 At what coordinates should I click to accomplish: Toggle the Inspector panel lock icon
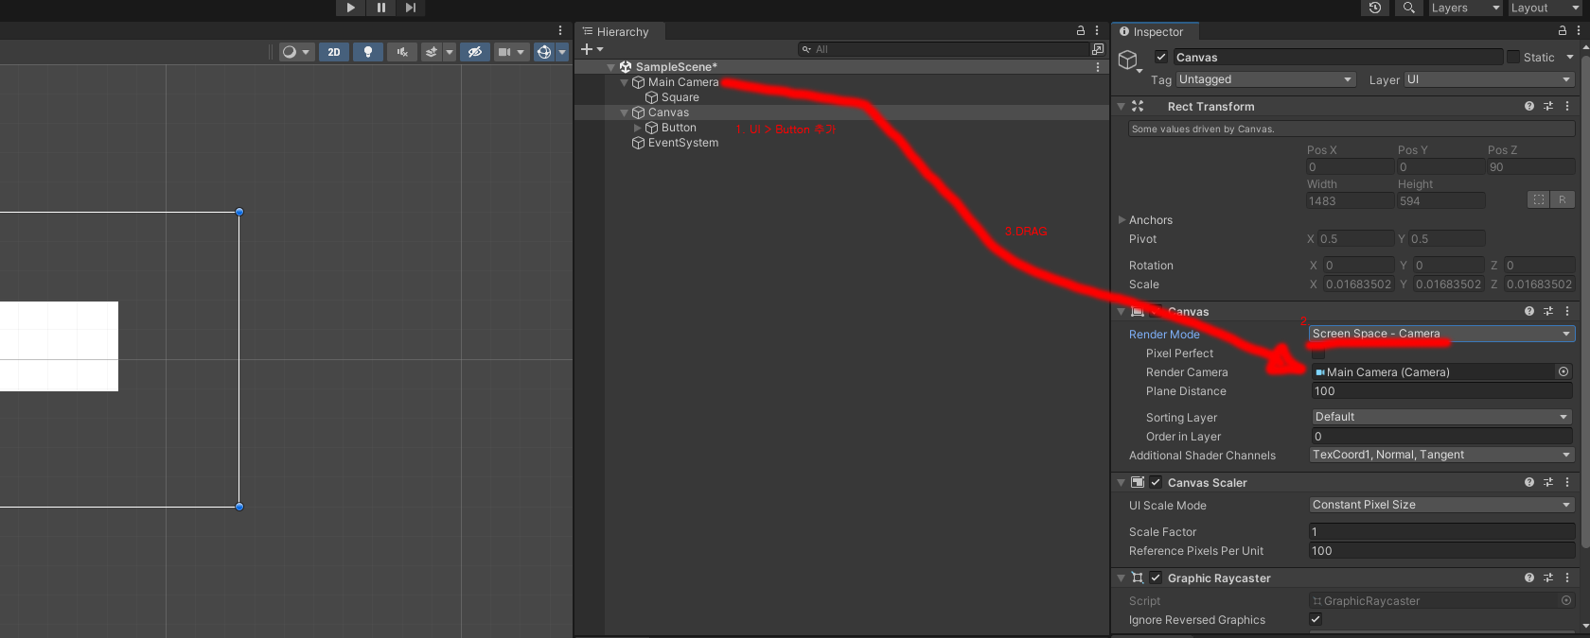[x=1563, y=30]
